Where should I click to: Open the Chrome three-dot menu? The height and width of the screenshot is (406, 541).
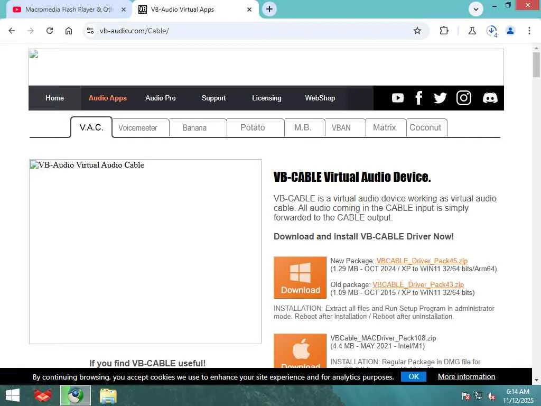[x=529, y=31]
